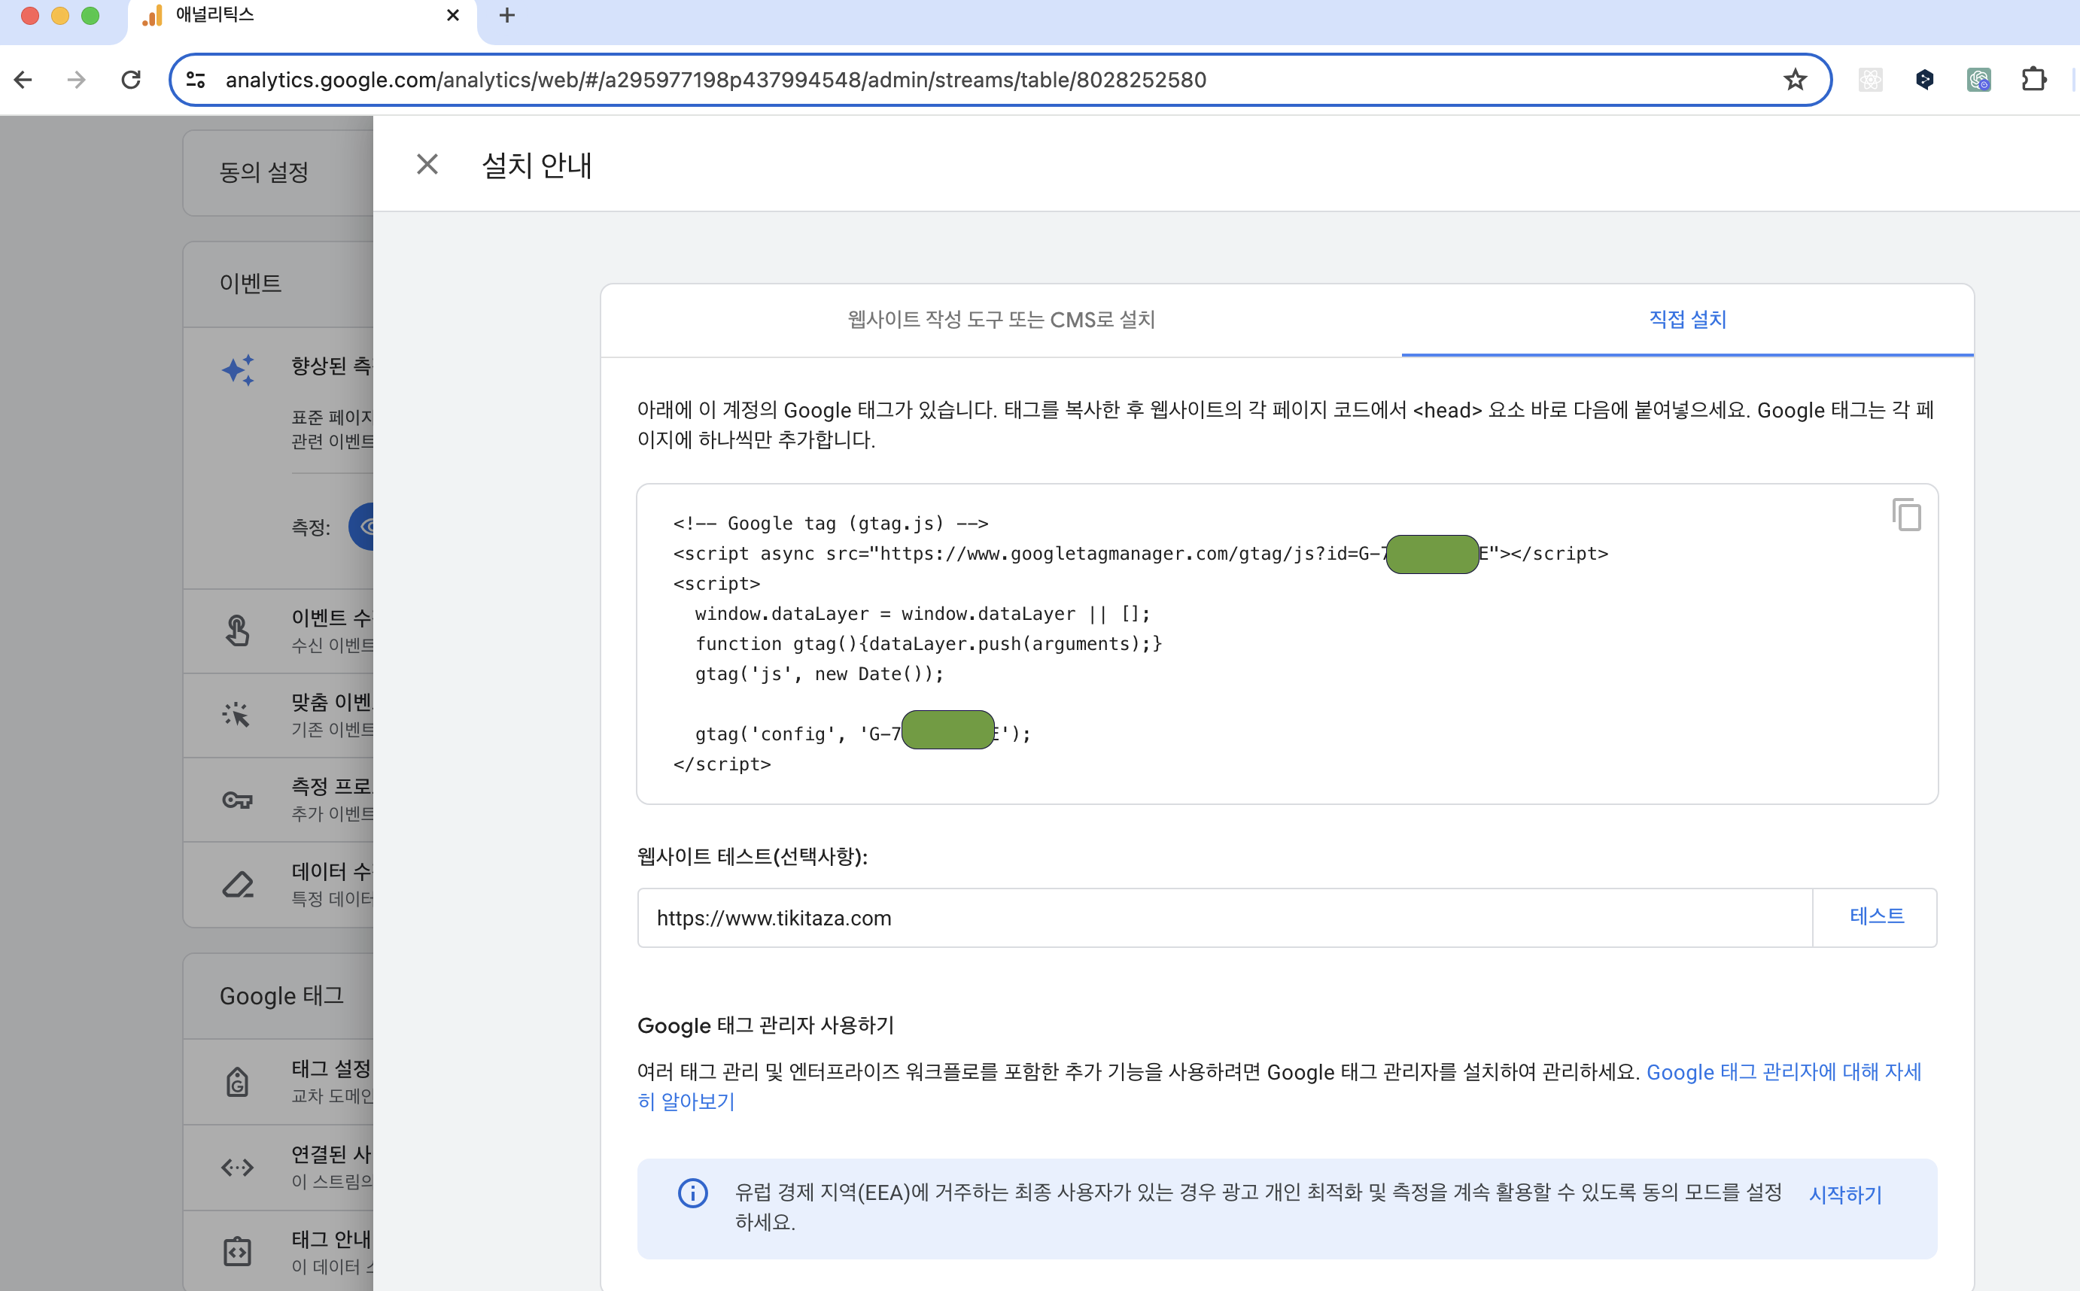The image size is (2080, 1291).
Task: Open the Extensions puzzle menu
Action: 2034,80
